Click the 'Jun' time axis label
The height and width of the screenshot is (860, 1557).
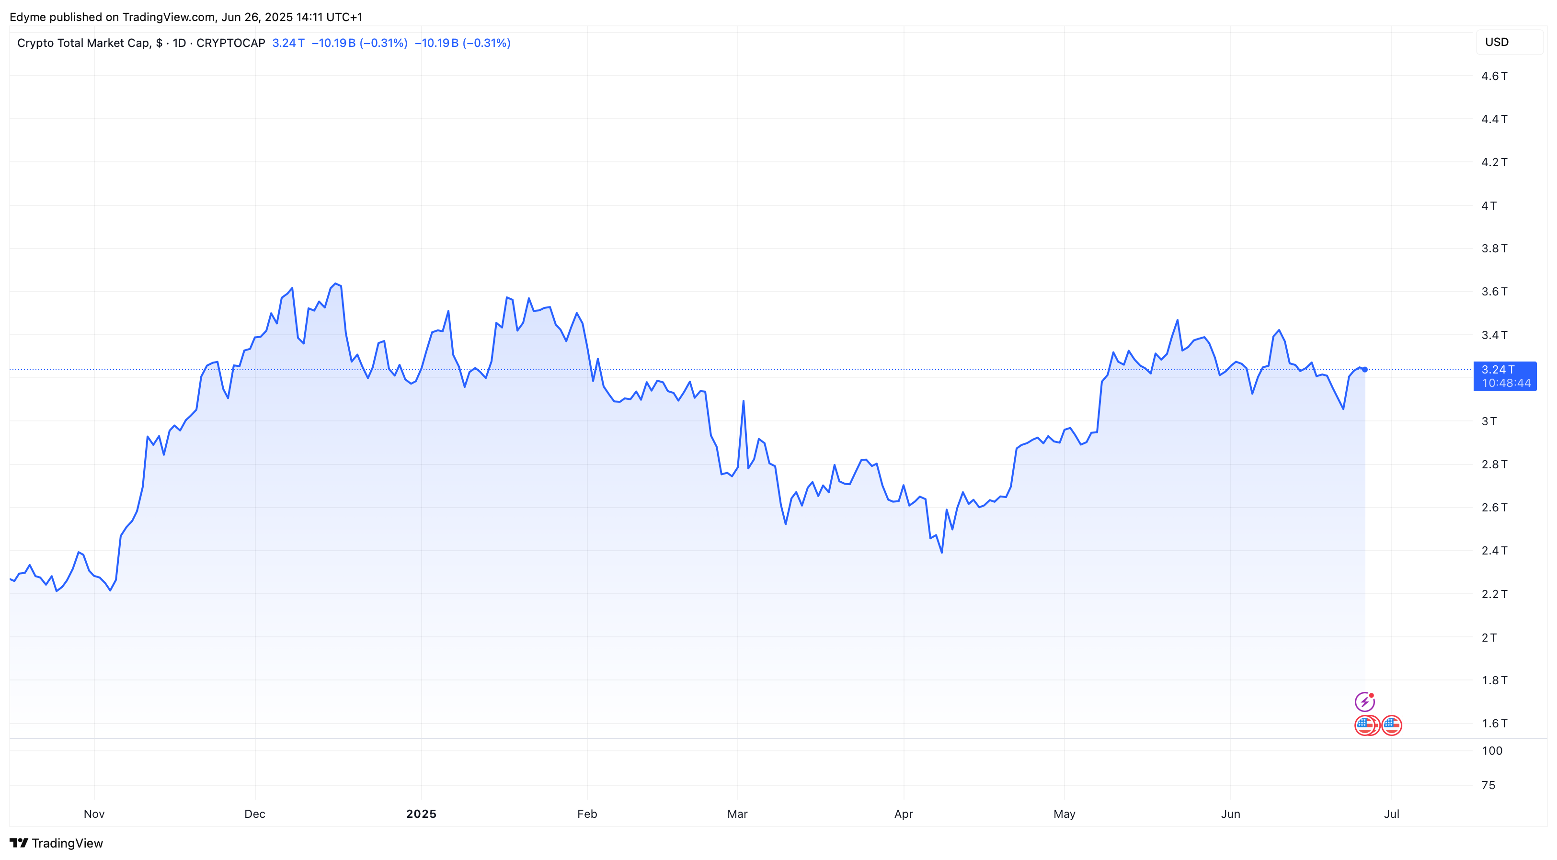[x=1231, y=814]
